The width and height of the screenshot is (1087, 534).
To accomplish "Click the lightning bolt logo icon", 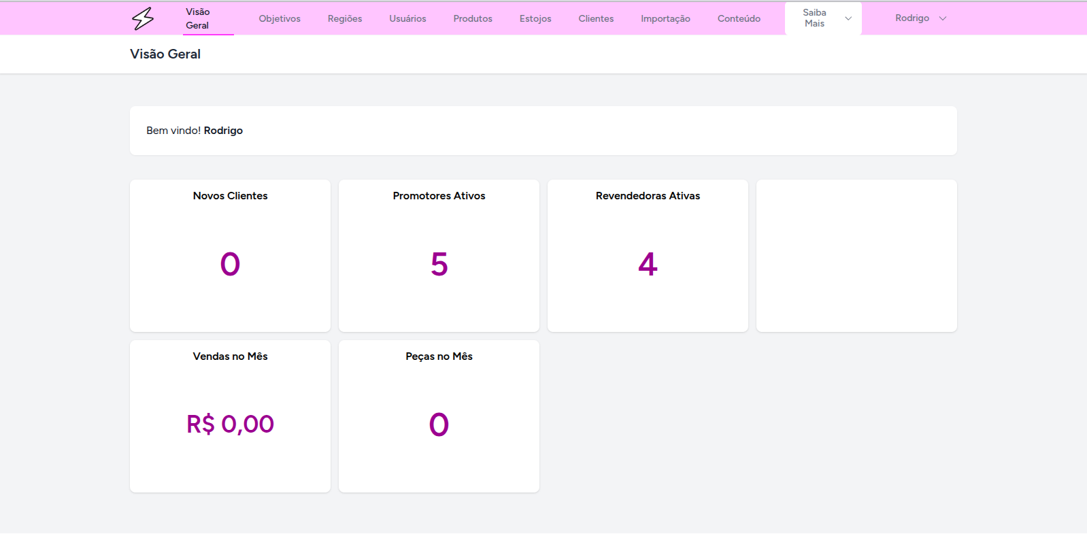I will 143,18.
